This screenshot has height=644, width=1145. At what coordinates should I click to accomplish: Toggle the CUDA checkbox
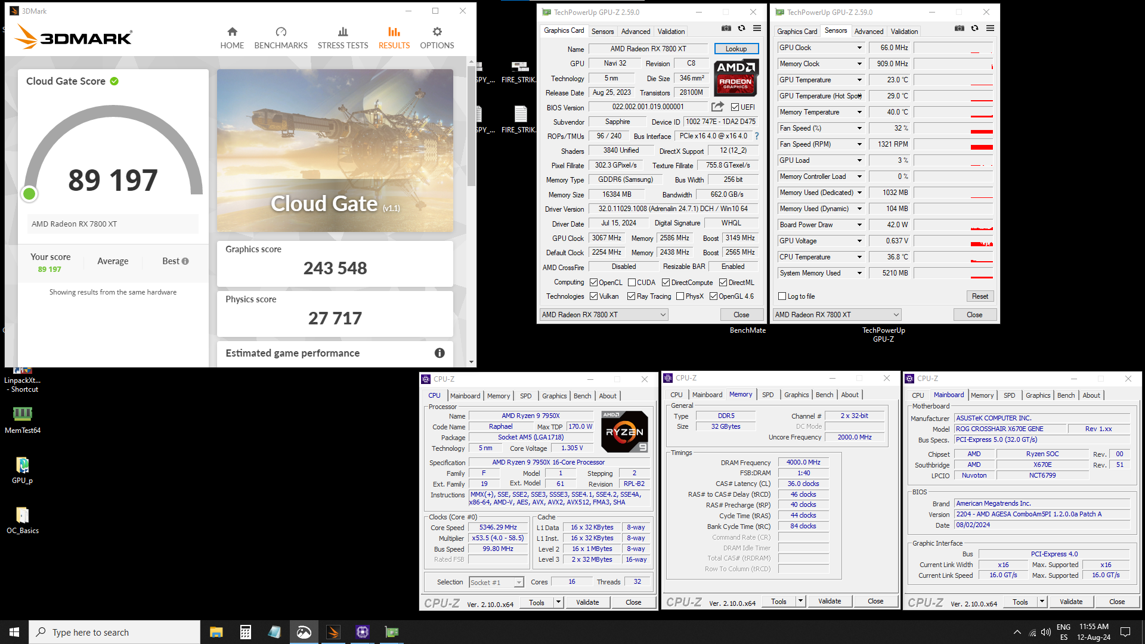tap(632, 283)
